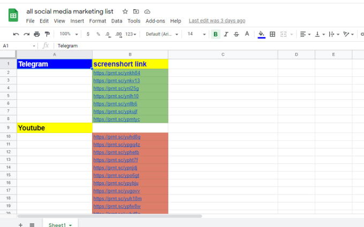Open the 123 number format dropdown
Viewport: 364px width, 227px height.
coord(131,34)
